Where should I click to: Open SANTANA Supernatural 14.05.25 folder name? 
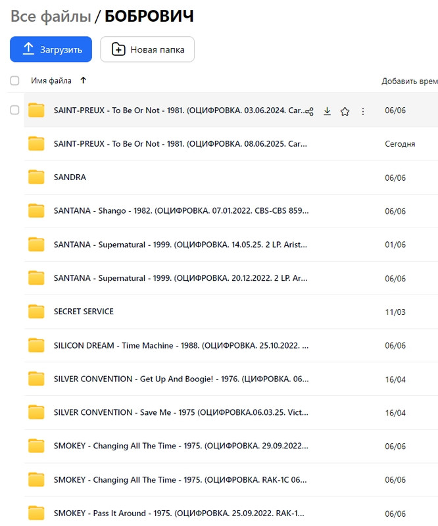point(180,245)
